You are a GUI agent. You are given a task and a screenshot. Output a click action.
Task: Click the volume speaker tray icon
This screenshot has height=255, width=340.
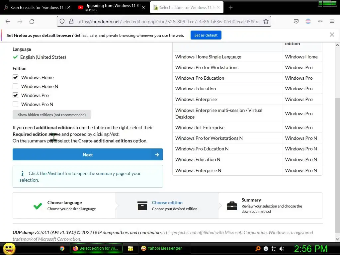282,249
